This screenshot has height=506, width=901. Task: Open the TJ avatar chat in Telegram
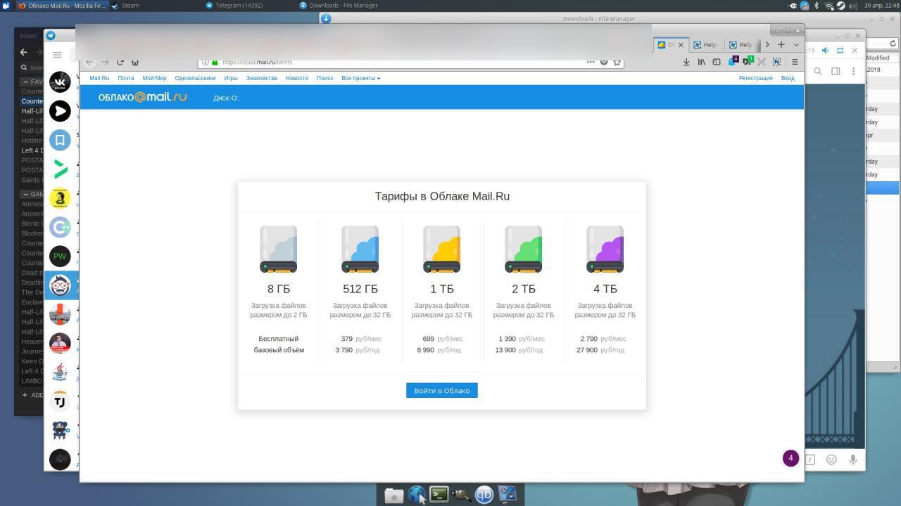(x=60, y=401)
